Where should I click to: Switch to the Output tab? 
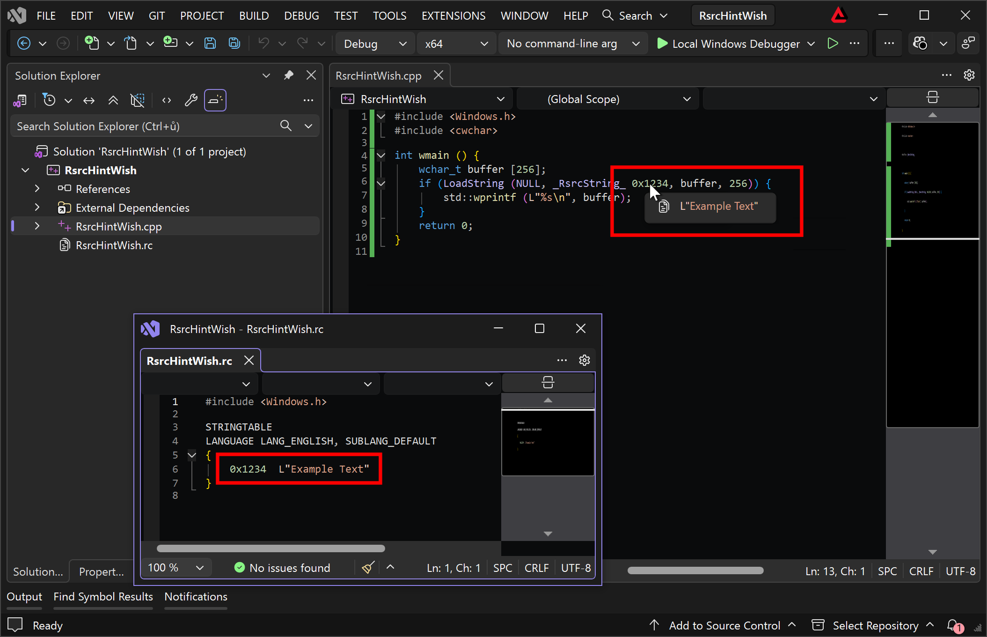pos(25,596)
